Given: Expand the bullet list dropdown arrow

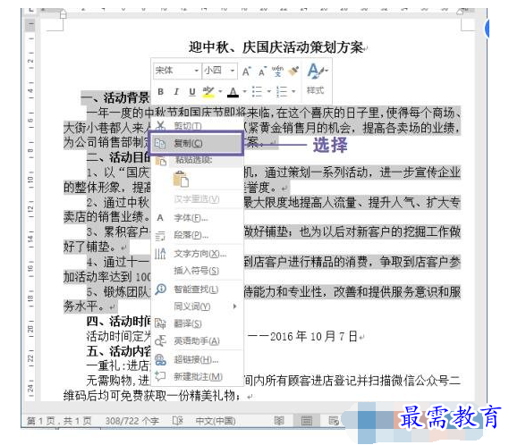Looking at the screenshot, I should coord(268,92).
